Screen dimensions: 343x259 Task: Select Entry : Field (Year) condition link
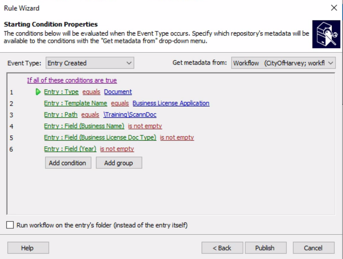[x=70, y=149]
